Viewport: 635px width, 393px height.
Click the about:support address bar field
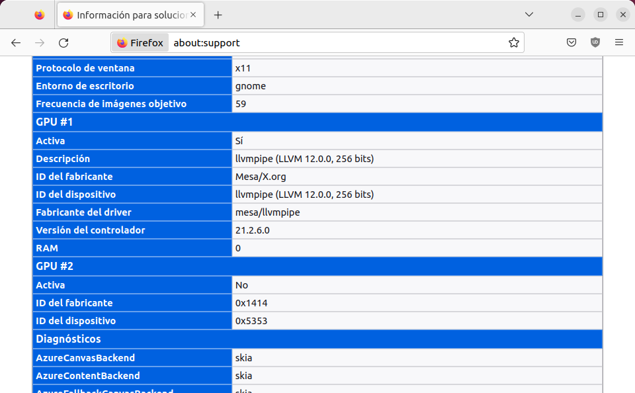point(331,42)
